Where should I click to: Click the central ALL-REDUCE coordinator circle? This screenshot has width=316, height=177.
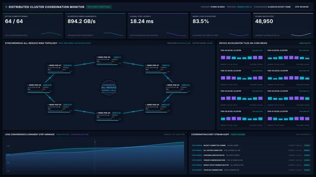click(109, 88)
